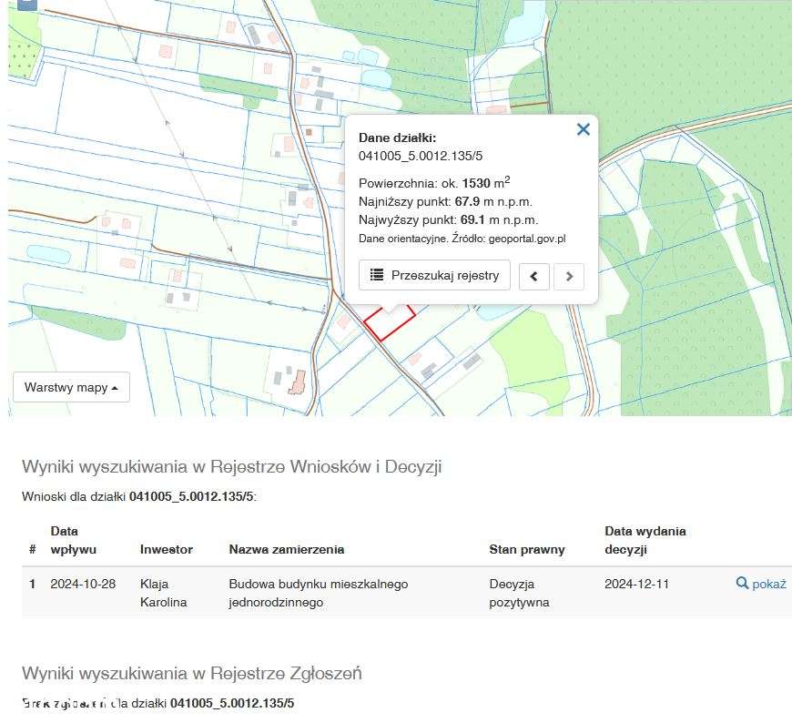The width and height of the screenshot is (792, 723).
Task: Click the blue button at map's top-left corner
Action: pos(26,3)
